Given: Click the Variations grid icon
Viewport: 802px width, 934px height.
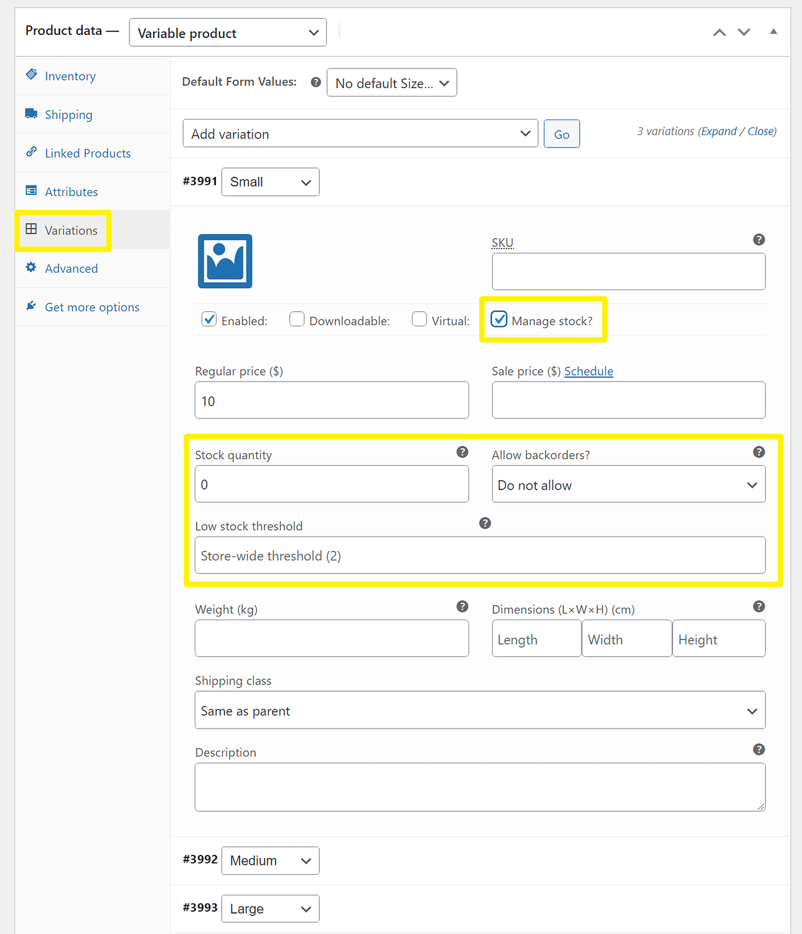Looking at the screenshot, I should tap(31, 229).
